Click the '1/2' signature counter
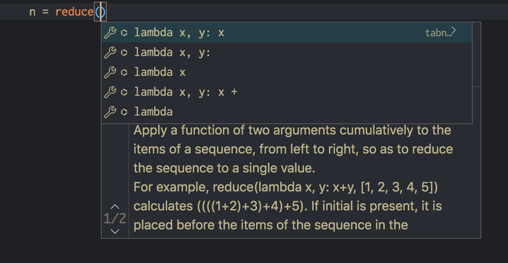 (115, 219)
